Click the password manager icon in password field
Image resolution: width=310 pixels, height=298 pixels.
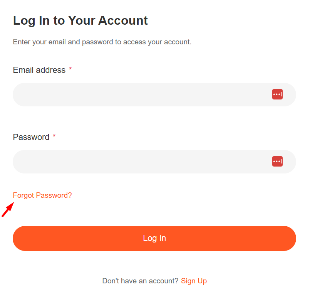point(277,162)
